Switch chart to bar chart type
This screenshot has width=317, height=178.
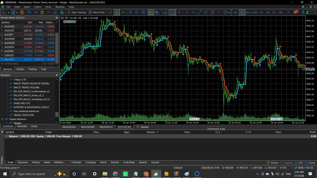[110, 12]
